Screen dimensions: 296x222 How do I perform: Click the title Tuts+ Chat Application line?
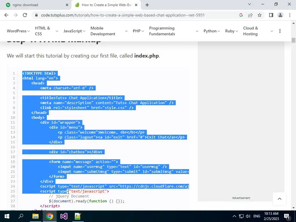pyautogui.click(x=81, y=98)
